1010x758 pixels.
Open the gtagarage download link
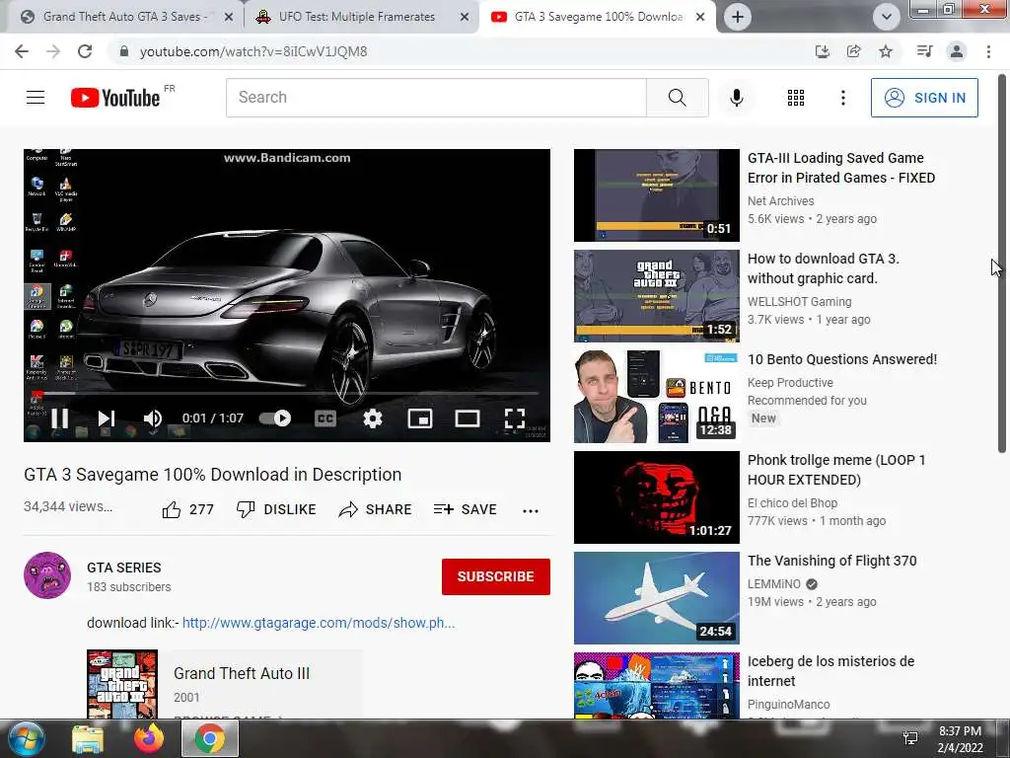[319, 623]
